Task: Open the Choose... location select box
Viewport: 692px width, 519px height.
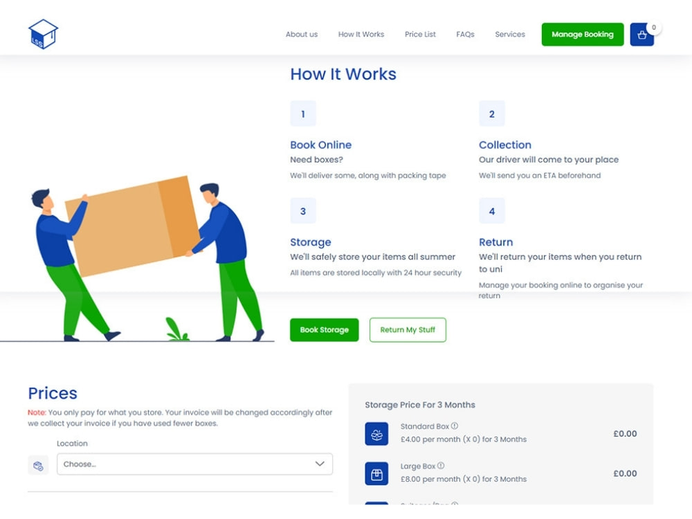Action: click(194, 464)
